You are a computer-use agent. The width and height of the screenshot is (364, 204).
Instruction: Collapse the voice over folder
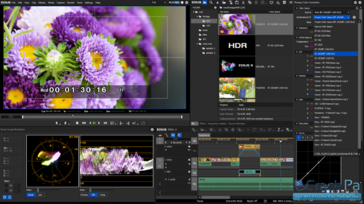click(x=197, y=44)
